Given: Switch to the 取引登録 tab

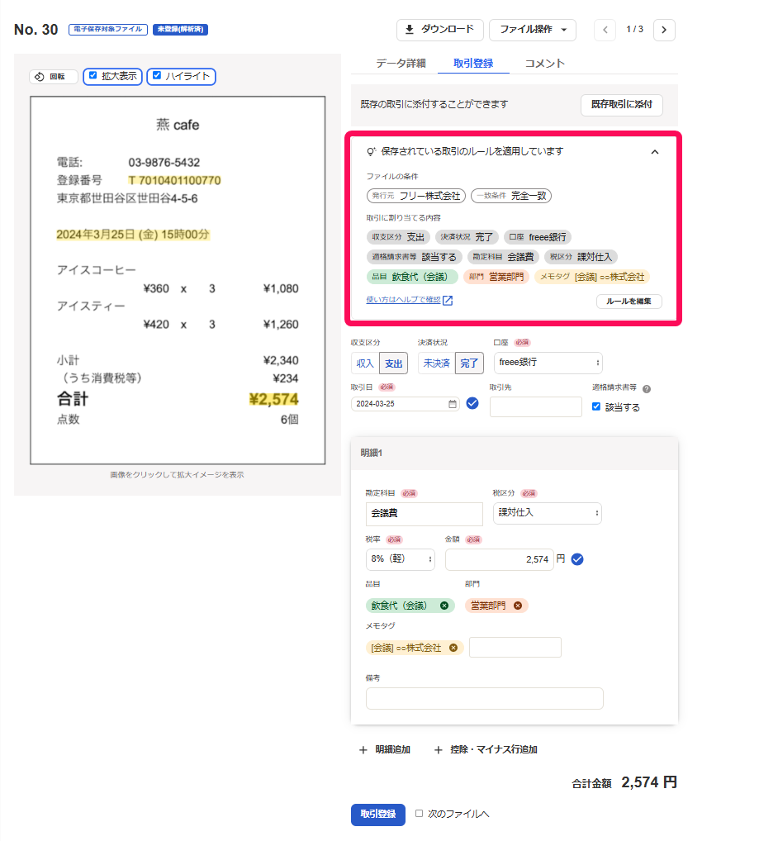Looking at the screenshot, I should point(473,64).
